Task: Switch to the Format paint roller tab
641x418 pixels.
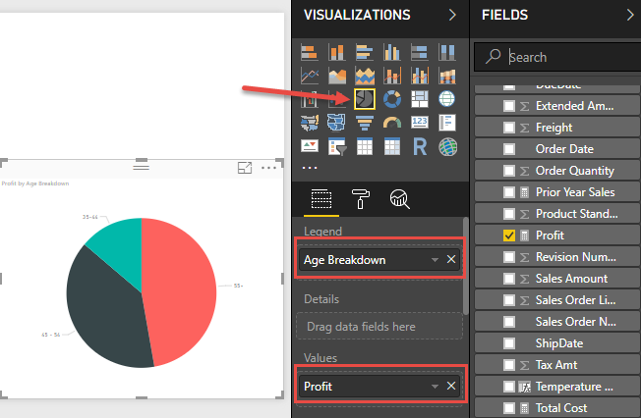Action: coord(362,199)
